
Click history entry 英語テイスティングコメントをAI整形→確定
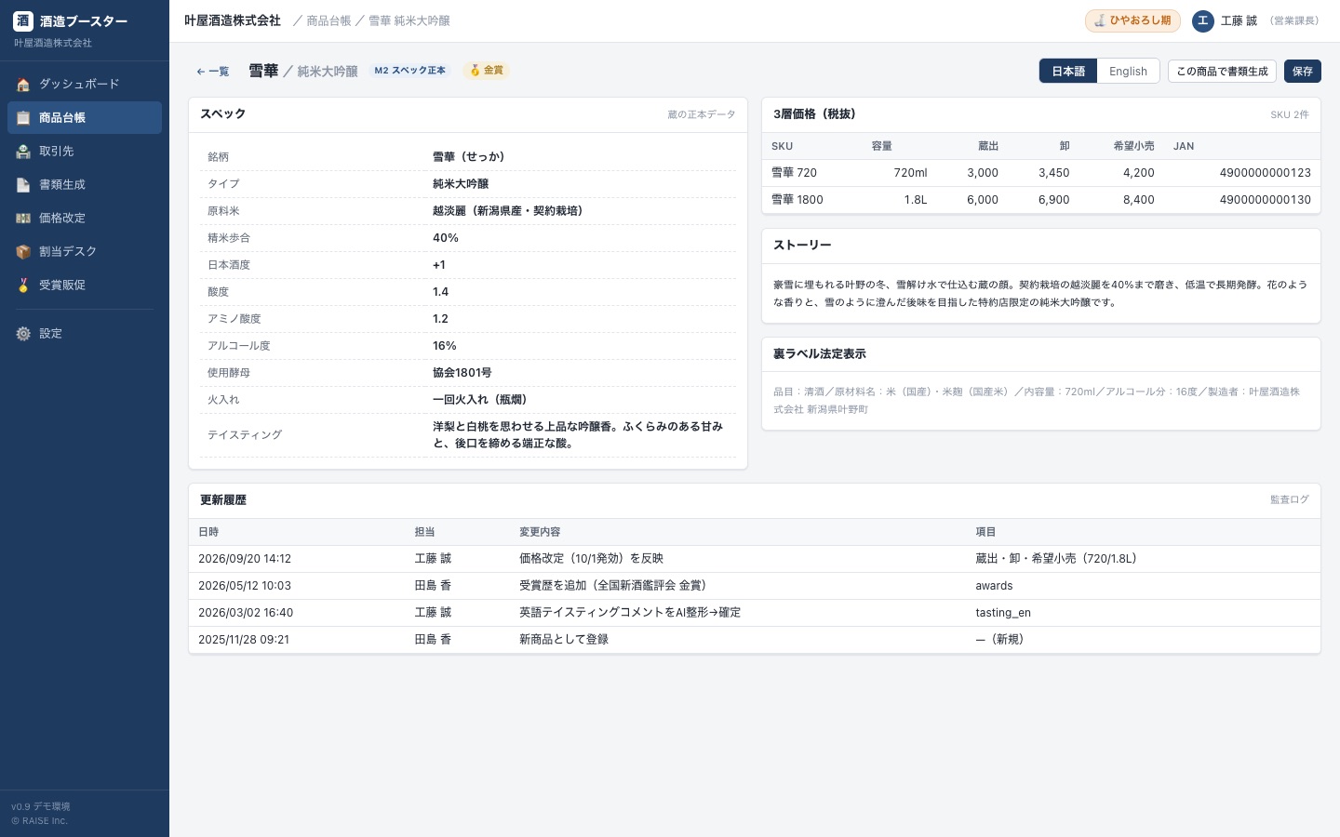coord(630,613)
